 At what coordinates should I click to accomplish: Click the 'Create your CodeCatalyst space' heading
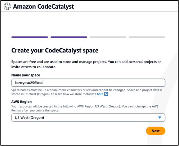55,51
